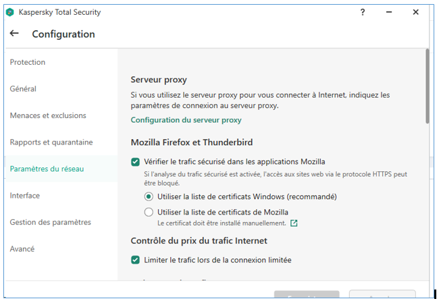The height and width of the screenshot is (303, 439).
Task: Switch to Rapports et quarantaine
Action: tap(51, 142)
